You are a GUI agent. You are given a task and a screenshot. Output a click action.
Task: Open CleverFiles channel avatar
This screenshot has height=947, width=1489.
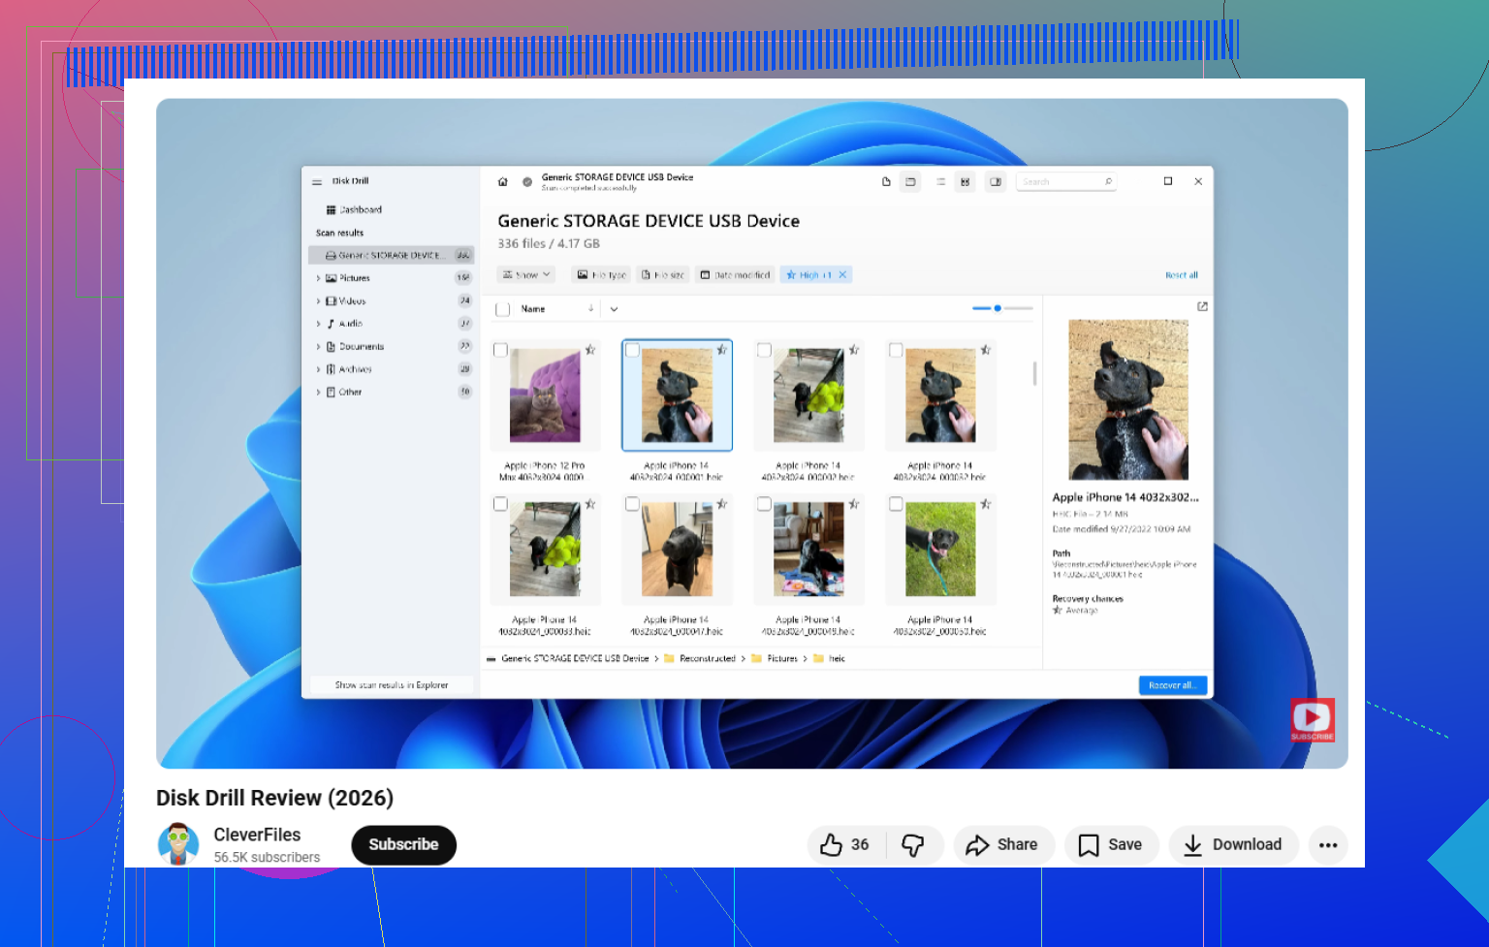[177, 844]
